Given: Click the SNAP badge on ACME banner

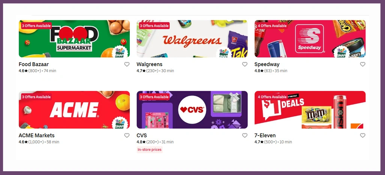Looking at the screenshot, I should click(120, 123).
